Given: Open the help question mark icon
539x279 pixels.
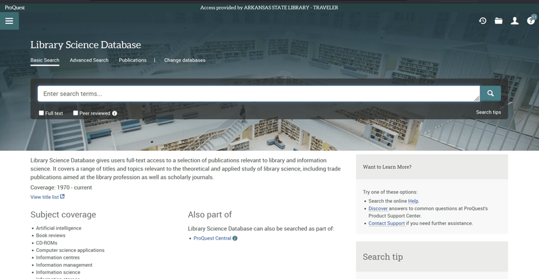Looking at the screenshot, I should pos(531,21).
